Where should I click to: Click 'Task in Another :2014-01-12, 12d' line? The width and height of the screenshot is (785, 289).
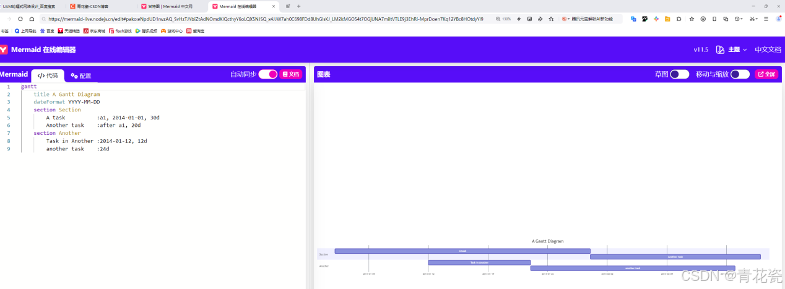97,140
